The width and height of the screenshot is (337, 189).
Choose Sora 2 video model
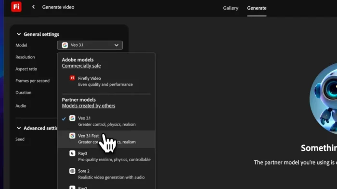(106, 174)
